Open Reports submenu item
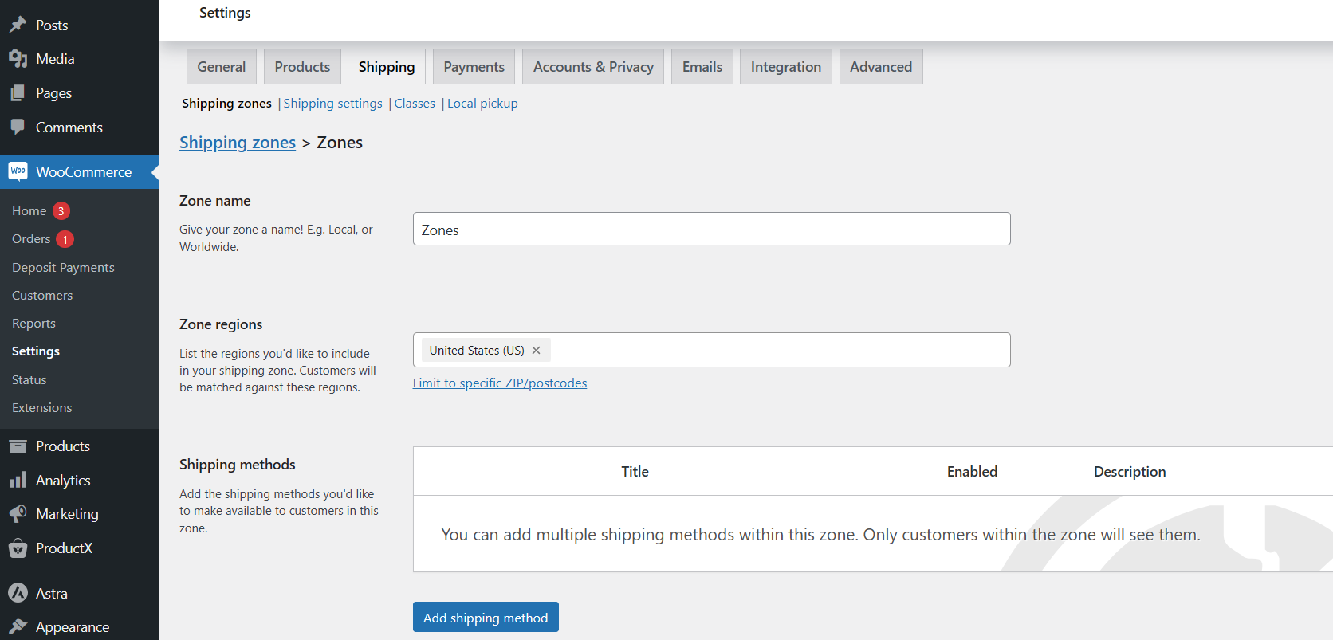This screenshot has height=640, width=1333. pyautogui.click(x=33, y=323)
